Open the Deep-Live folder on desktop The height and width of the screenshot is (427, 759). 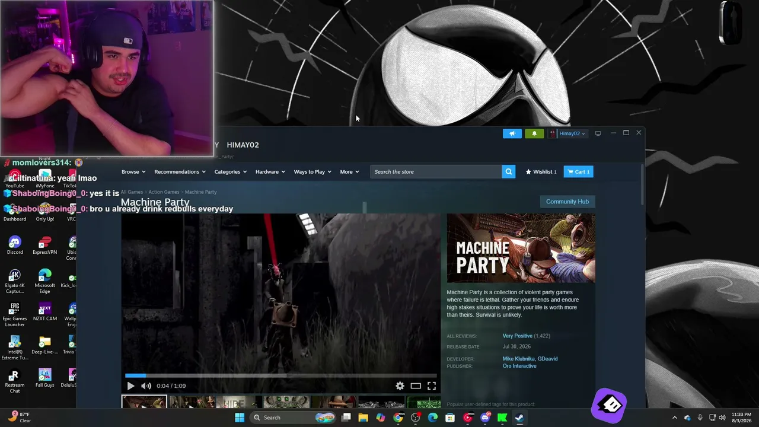coord(44,345)
